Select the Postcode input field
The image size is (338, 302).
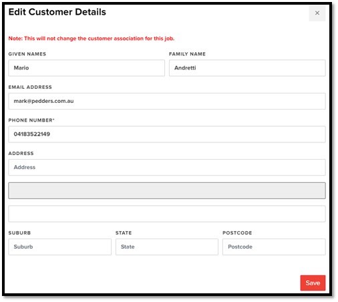pos(274,247)
